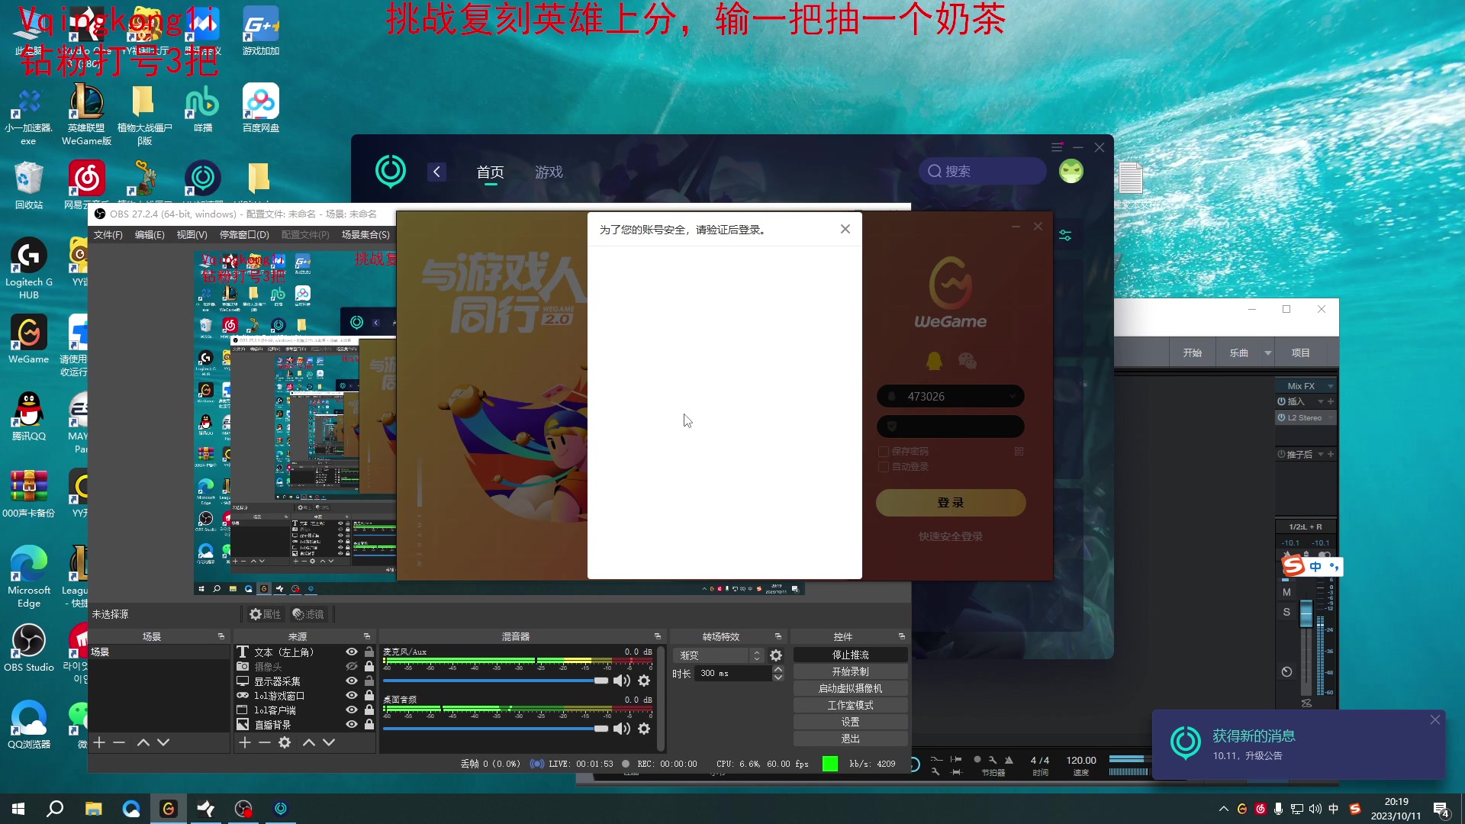Screen dimensions: 1465x824
Task: Hide the lol游戏窗口 source
Action: (x=352, y=695)
